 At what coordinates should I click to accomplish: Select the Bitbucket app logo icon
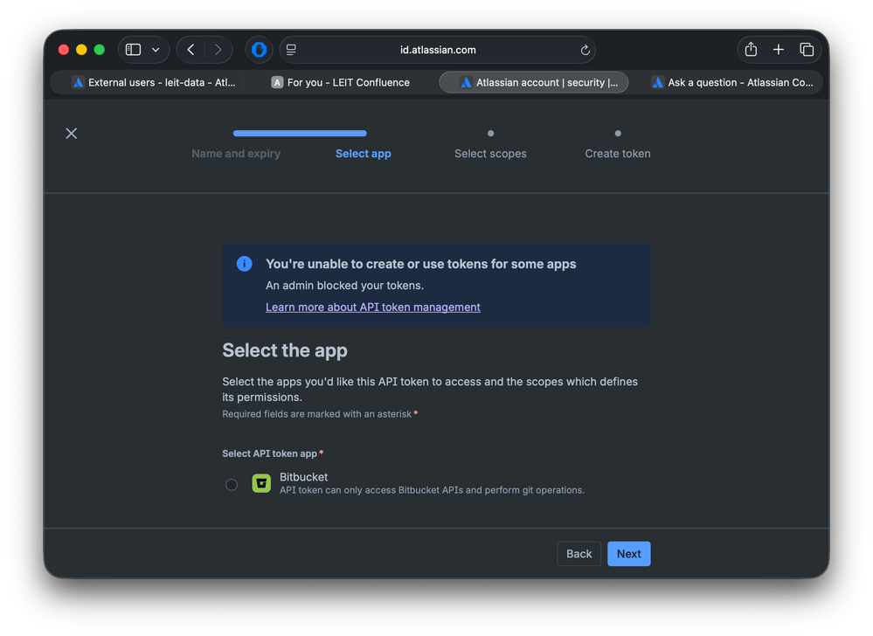point(260,483)
